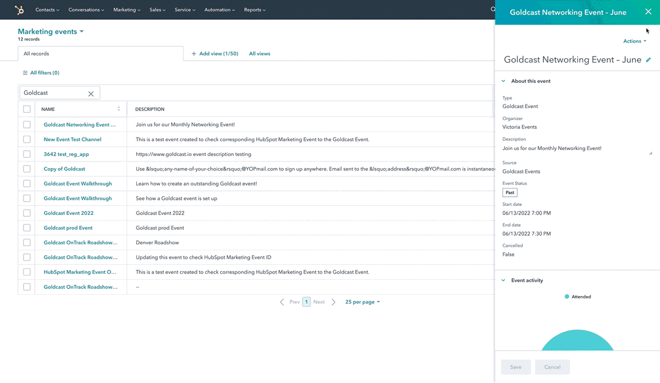Screen dimensions: 660x383
Task: Open the Contacts menu
Action: click(x=47, y=10)
